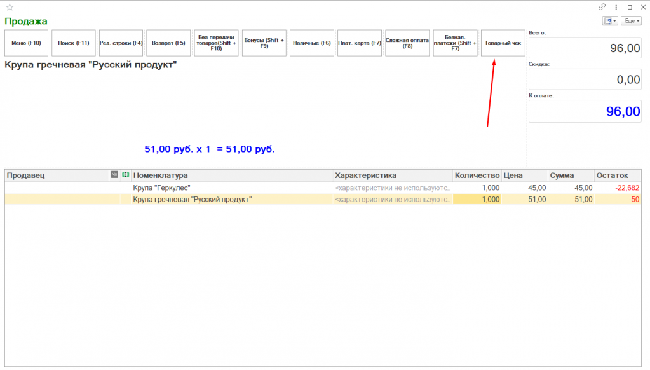
Task: Click the Характеристика column header
Action: point(393,175)
